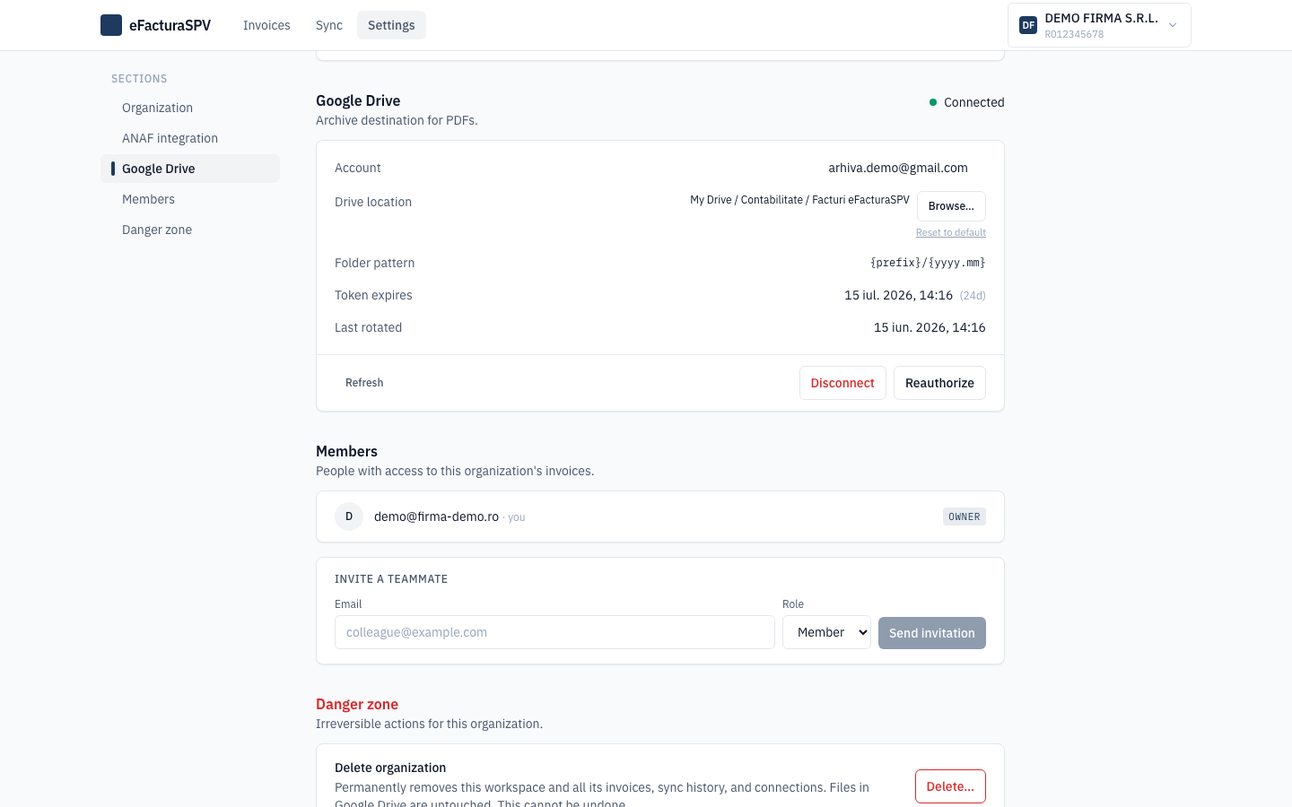Expand the DEMO FIRMA S.R.L. organization switcher

coord(1099,25)
